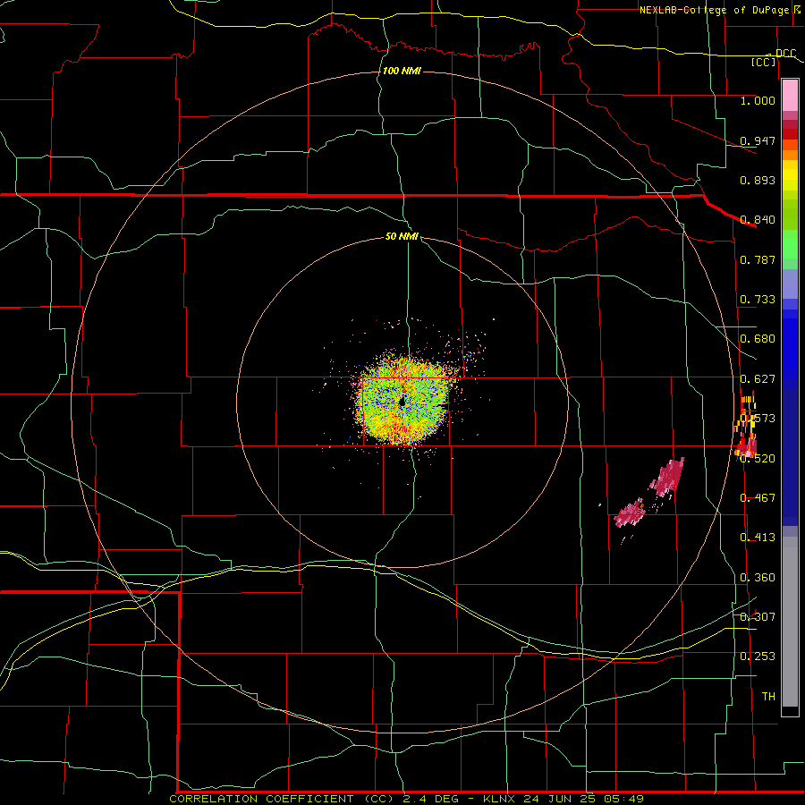Select the 0.947 color scale value
Screen dimensions: 805x805
[x=758, y=140]
